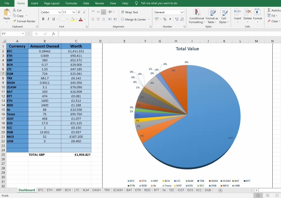This screenshot has height=198, width=281.
Task: Select cell C25 showing total £1,950.827
Action: pos(76,154)
